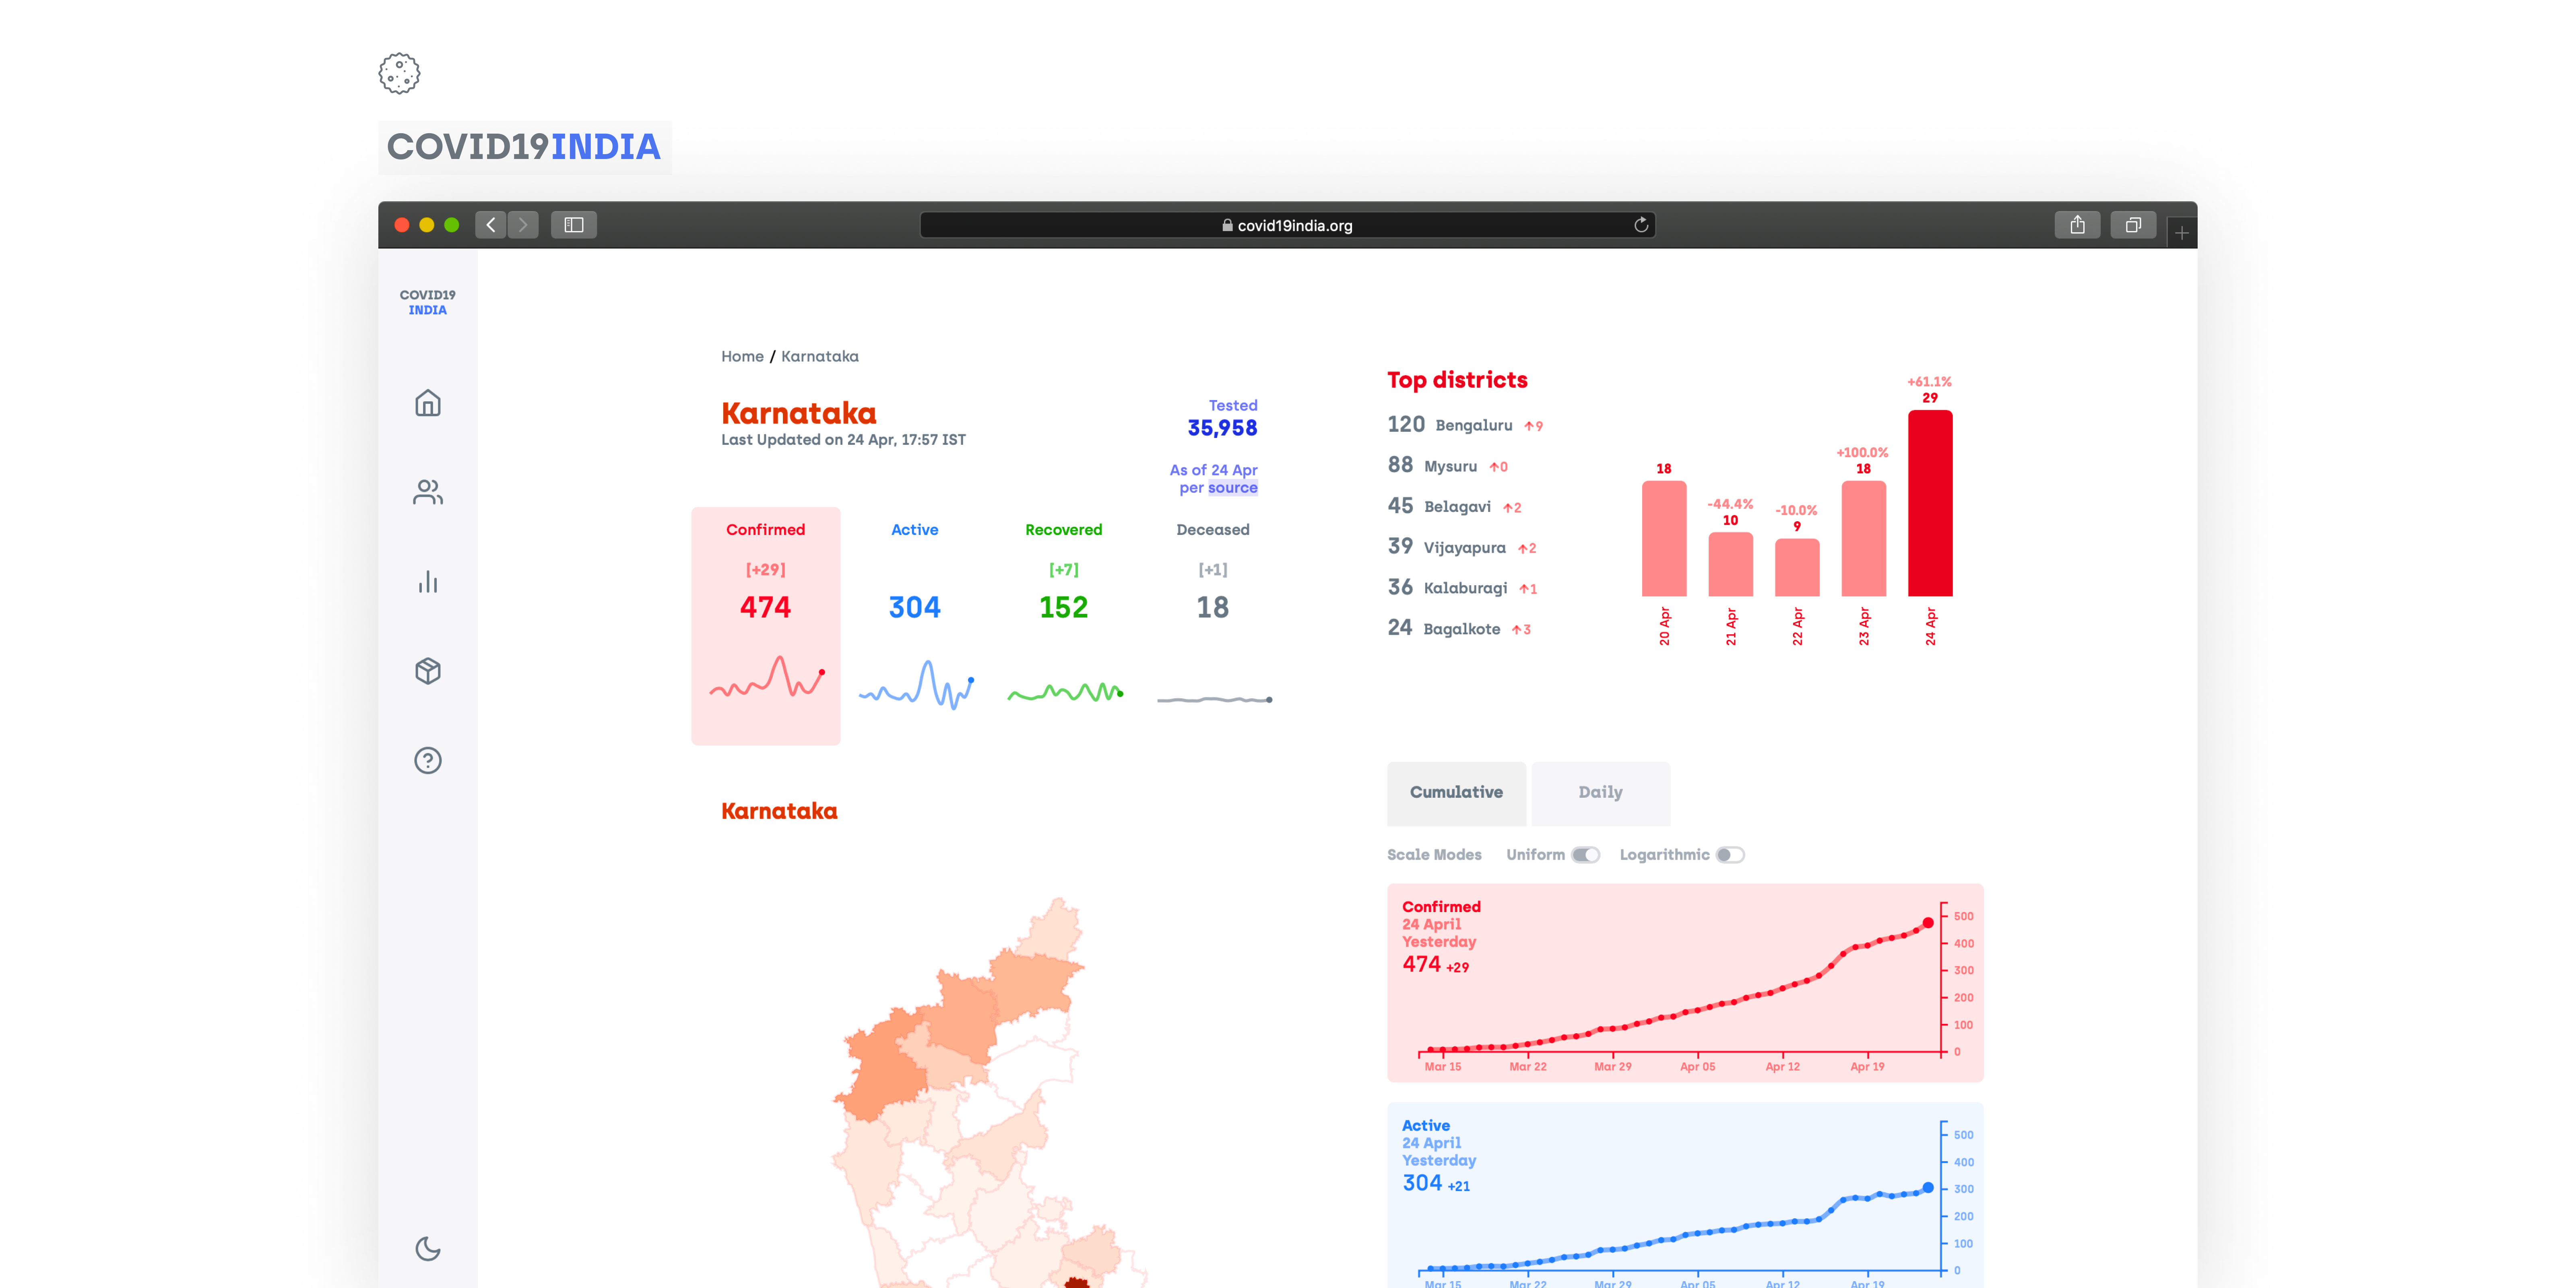Click the browser reload icon
Viewport: 2576px width, 1288px height.
coord(1640,225)
